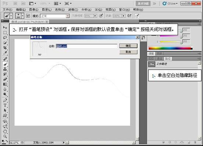Select the Eyedropper tool

(5, 53)
